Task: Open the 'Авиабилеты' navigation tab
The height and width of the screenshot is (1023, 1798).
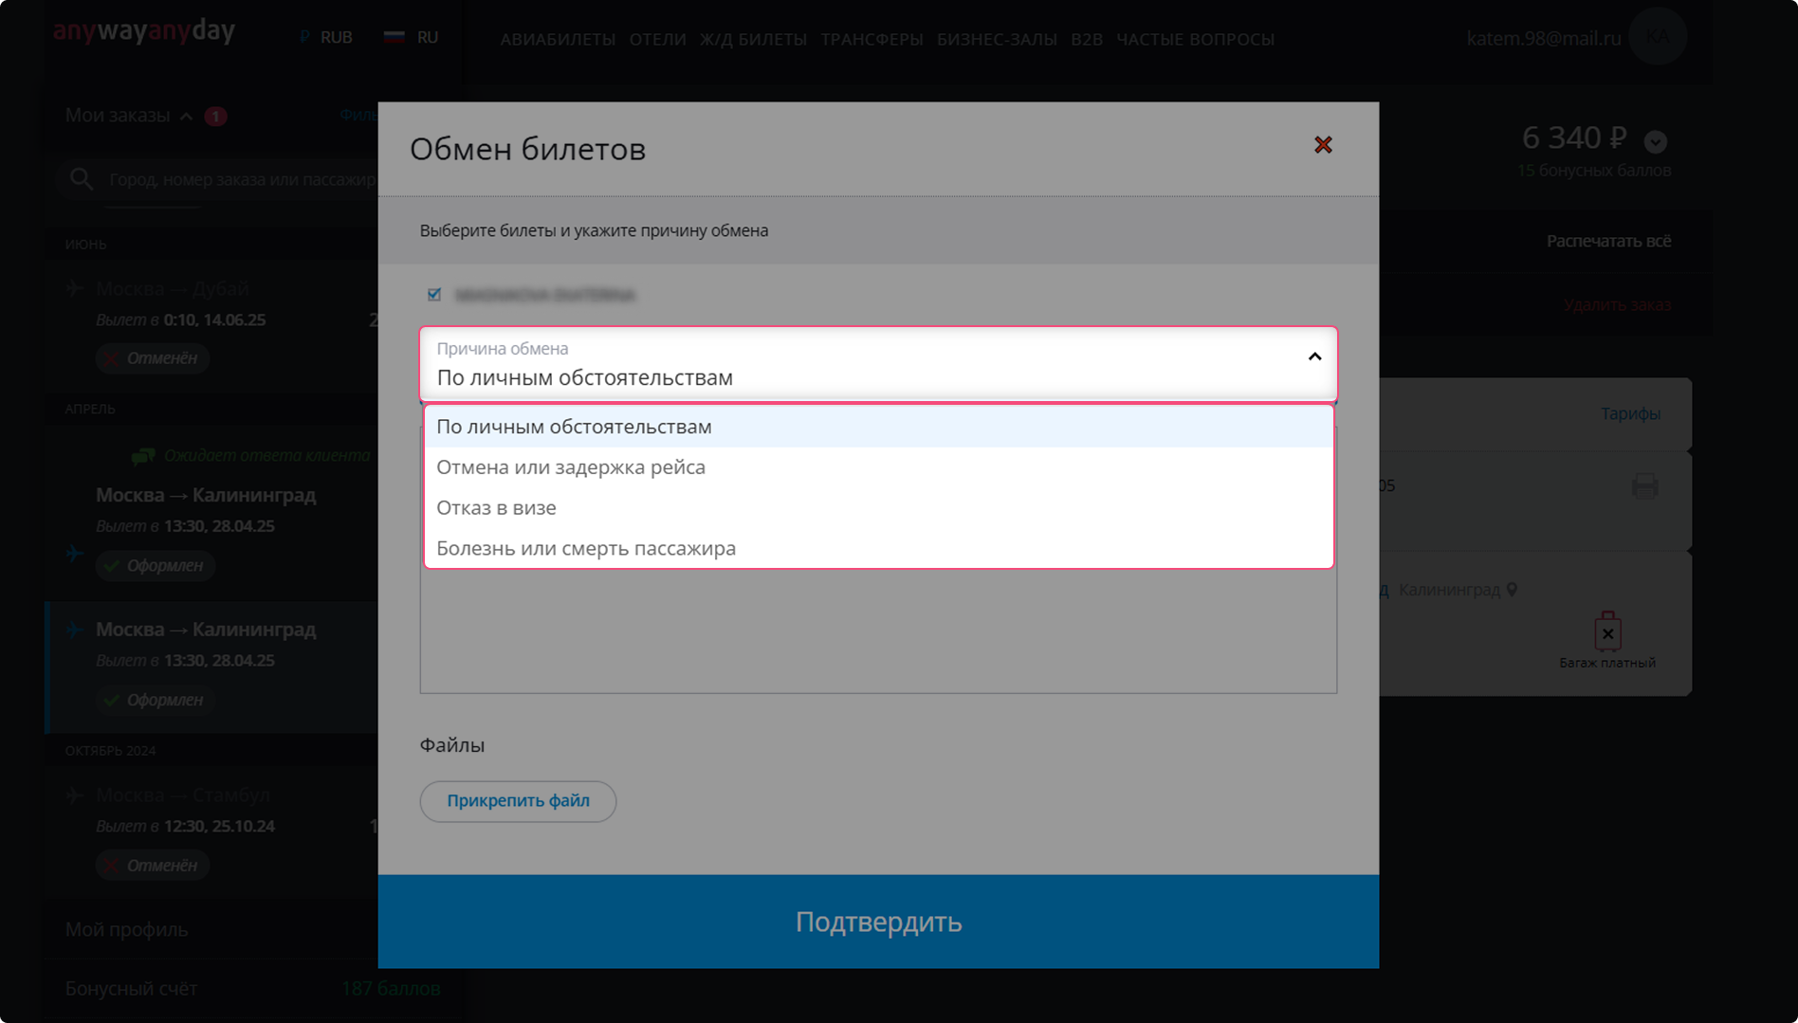Action: click(558, 40)
